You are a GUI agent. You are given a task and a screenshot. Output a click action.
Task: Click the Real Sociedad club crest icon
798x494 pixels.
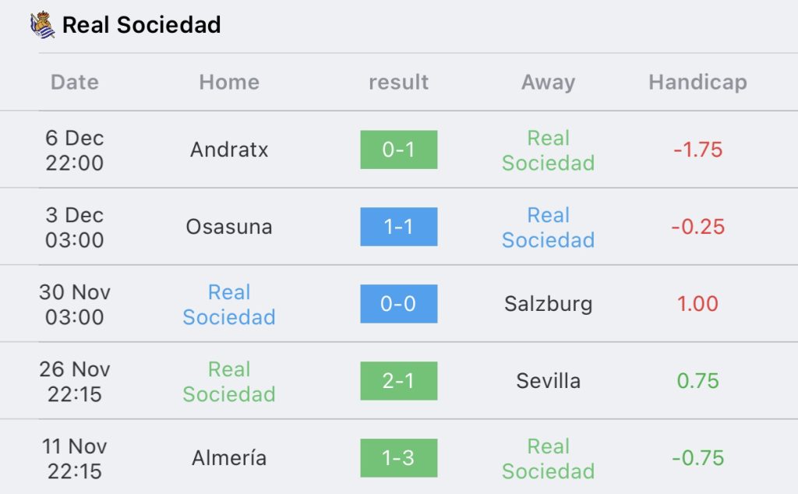pyautogui.click(x=42, y=24)
